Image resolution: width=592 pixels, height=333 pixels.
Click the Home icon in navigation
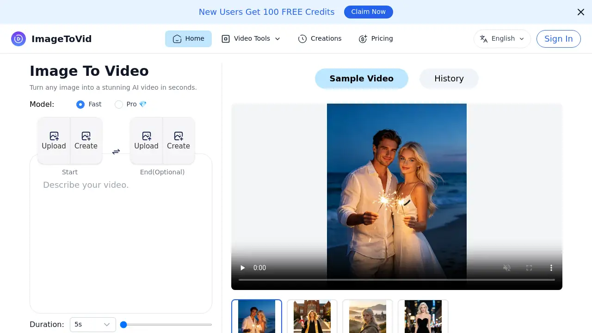point(177,39)
